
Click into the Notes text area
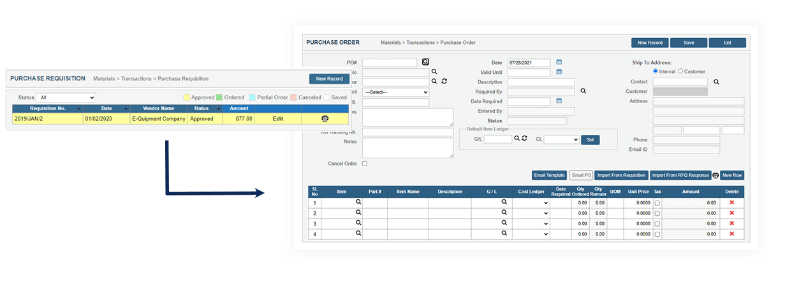coord(407,148)
